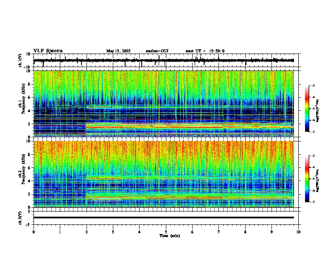Image resolution: width=336 pixels, height=260 pixels.
Task: Click the "ch.1 Frequency (kHz)" axis label
Action: point(22,99)
